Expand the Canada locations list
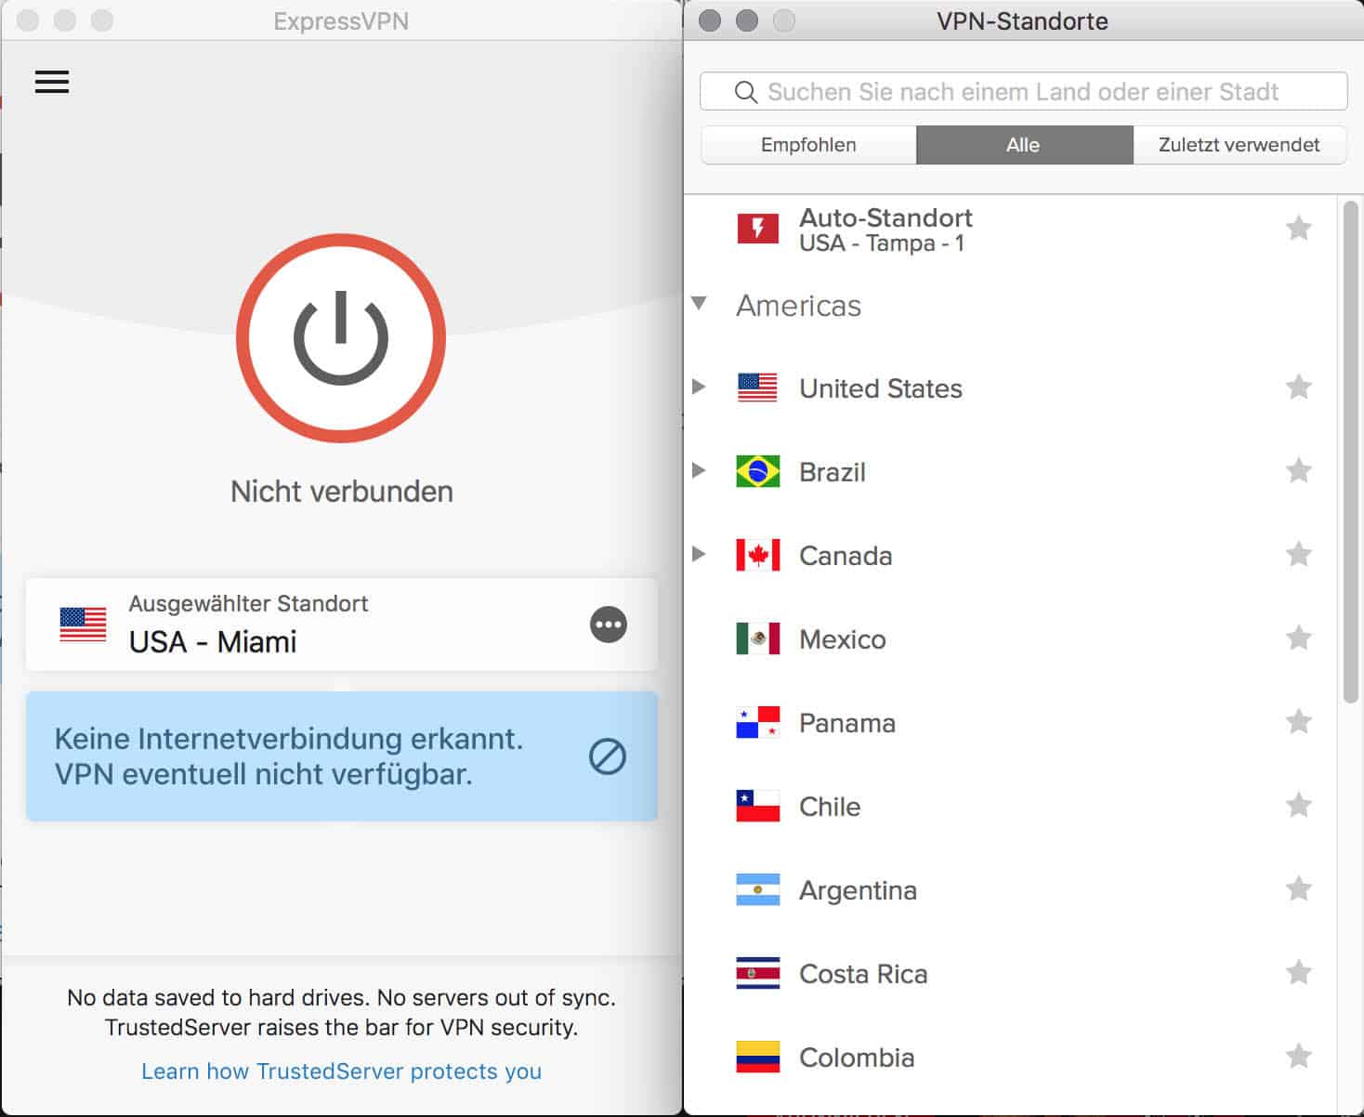The width and height of the screenshot is (1364, 1117). pos(699,554)
